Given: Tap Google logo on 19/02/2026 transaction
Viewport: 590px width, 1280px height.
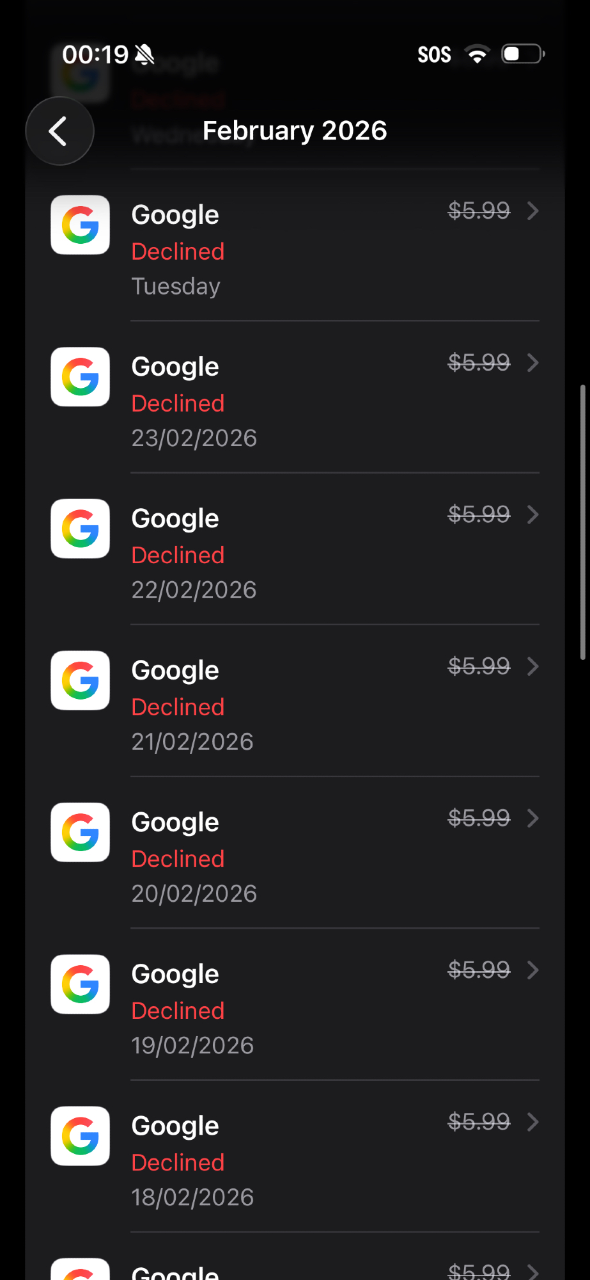Looking at the screenshot, I should click(x=81, y=984).
